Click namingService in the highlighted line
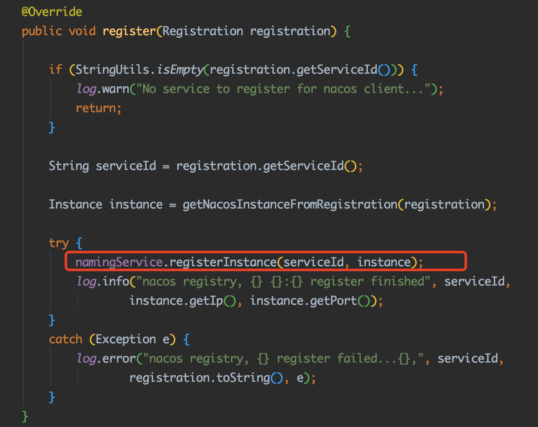This screenshot has width=538, height=427. pos(119,262)
